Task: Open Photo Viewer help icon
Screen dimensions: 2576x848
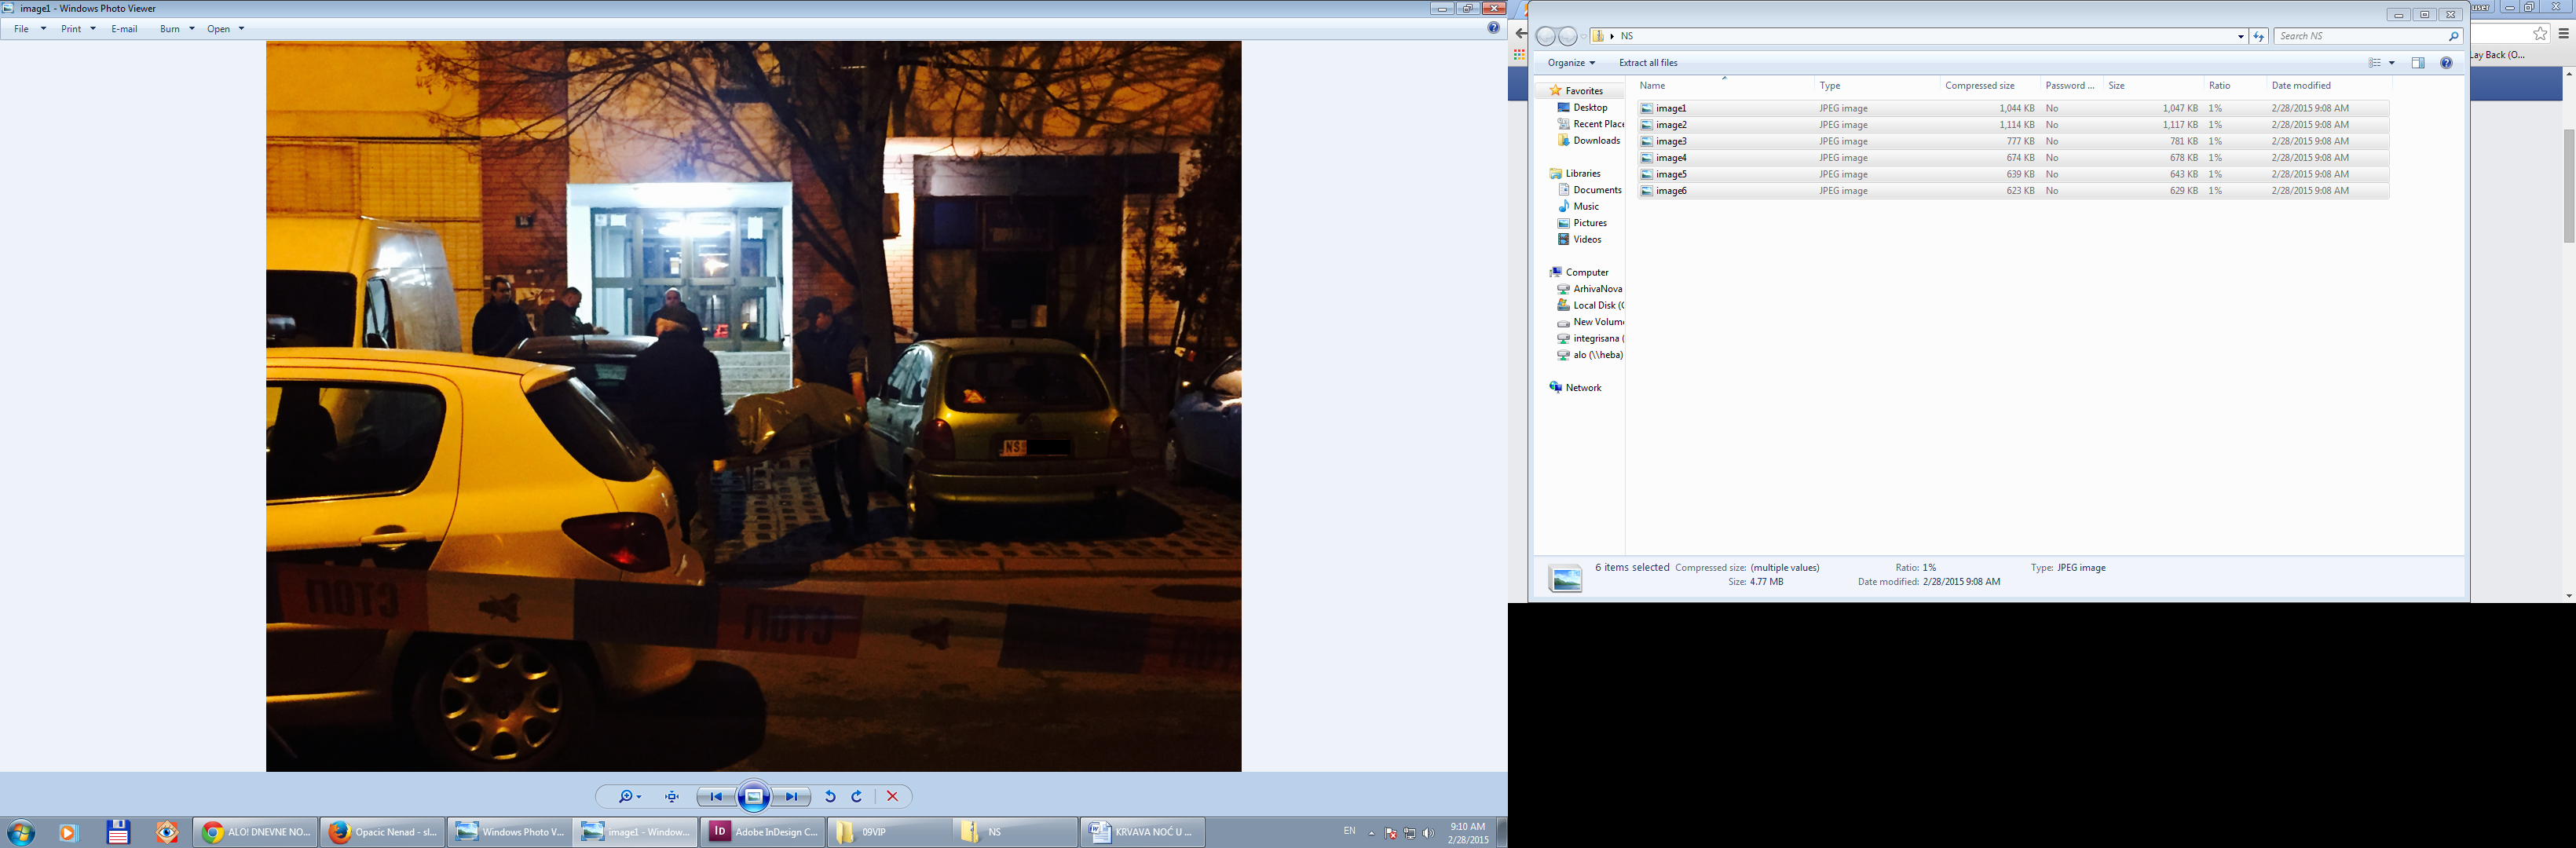Action: (1493, 28)
